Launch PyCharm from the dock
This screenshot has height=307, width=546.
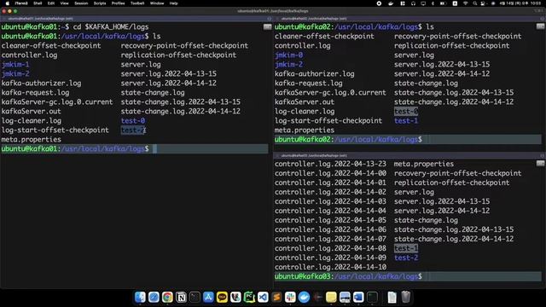[249, 298]
